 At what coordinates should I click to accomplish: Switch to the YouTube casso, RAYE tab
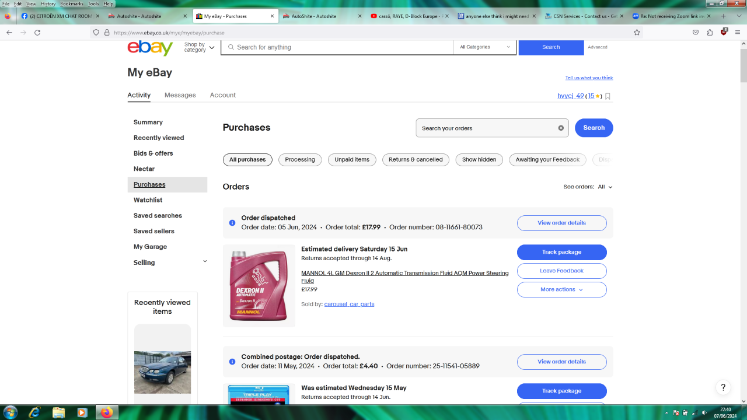410,16
